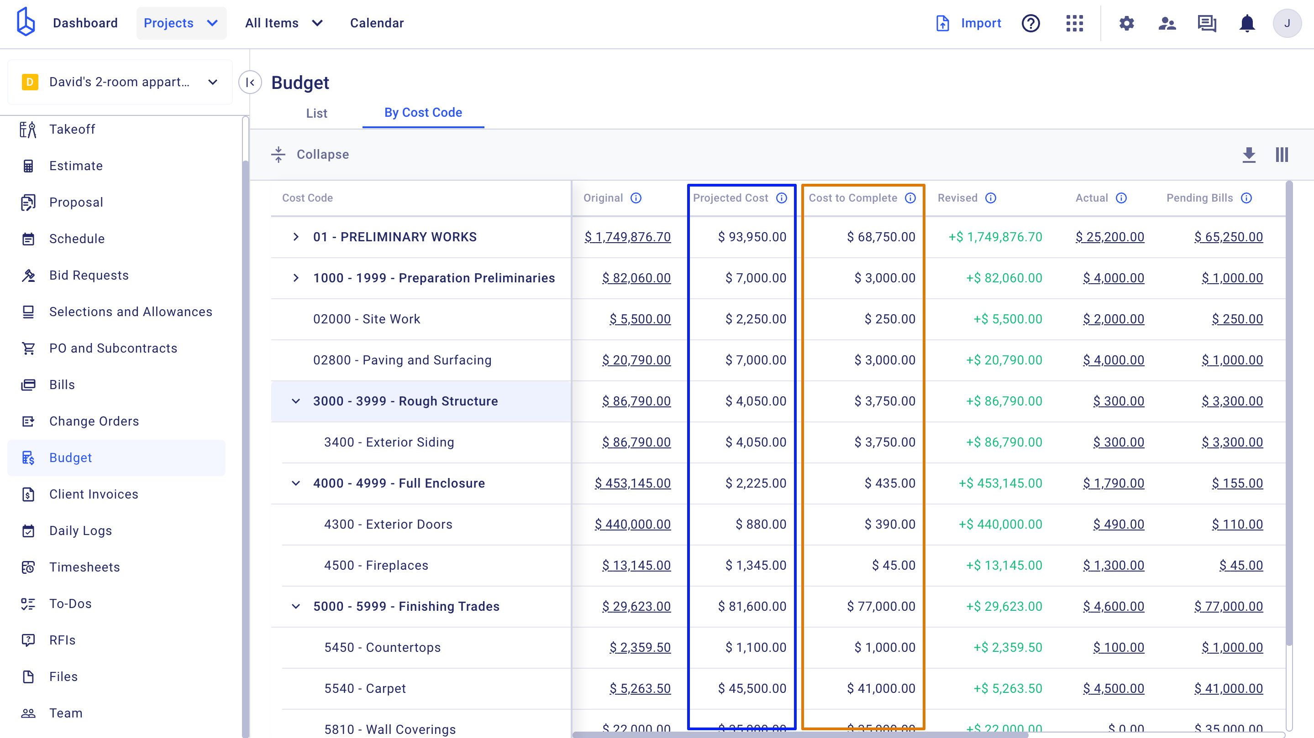The height and width of the screenshot is (738, 1314).
Task: Collapse 5000 - 5999 Finishing Trades group
Action: click(296, 607)
